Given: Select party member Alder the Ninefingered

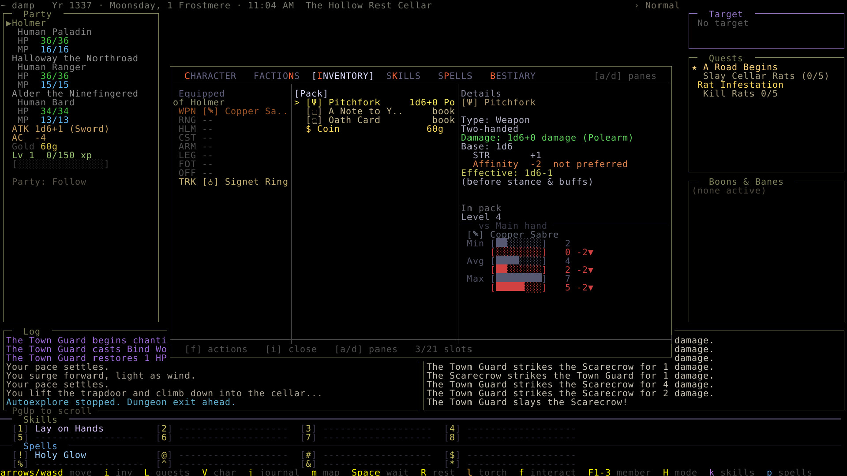Looking at the screenshot, I should 75,93.
